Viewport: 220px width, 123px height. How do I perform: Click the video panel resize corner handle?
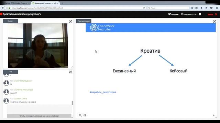(x=72, y=67)
